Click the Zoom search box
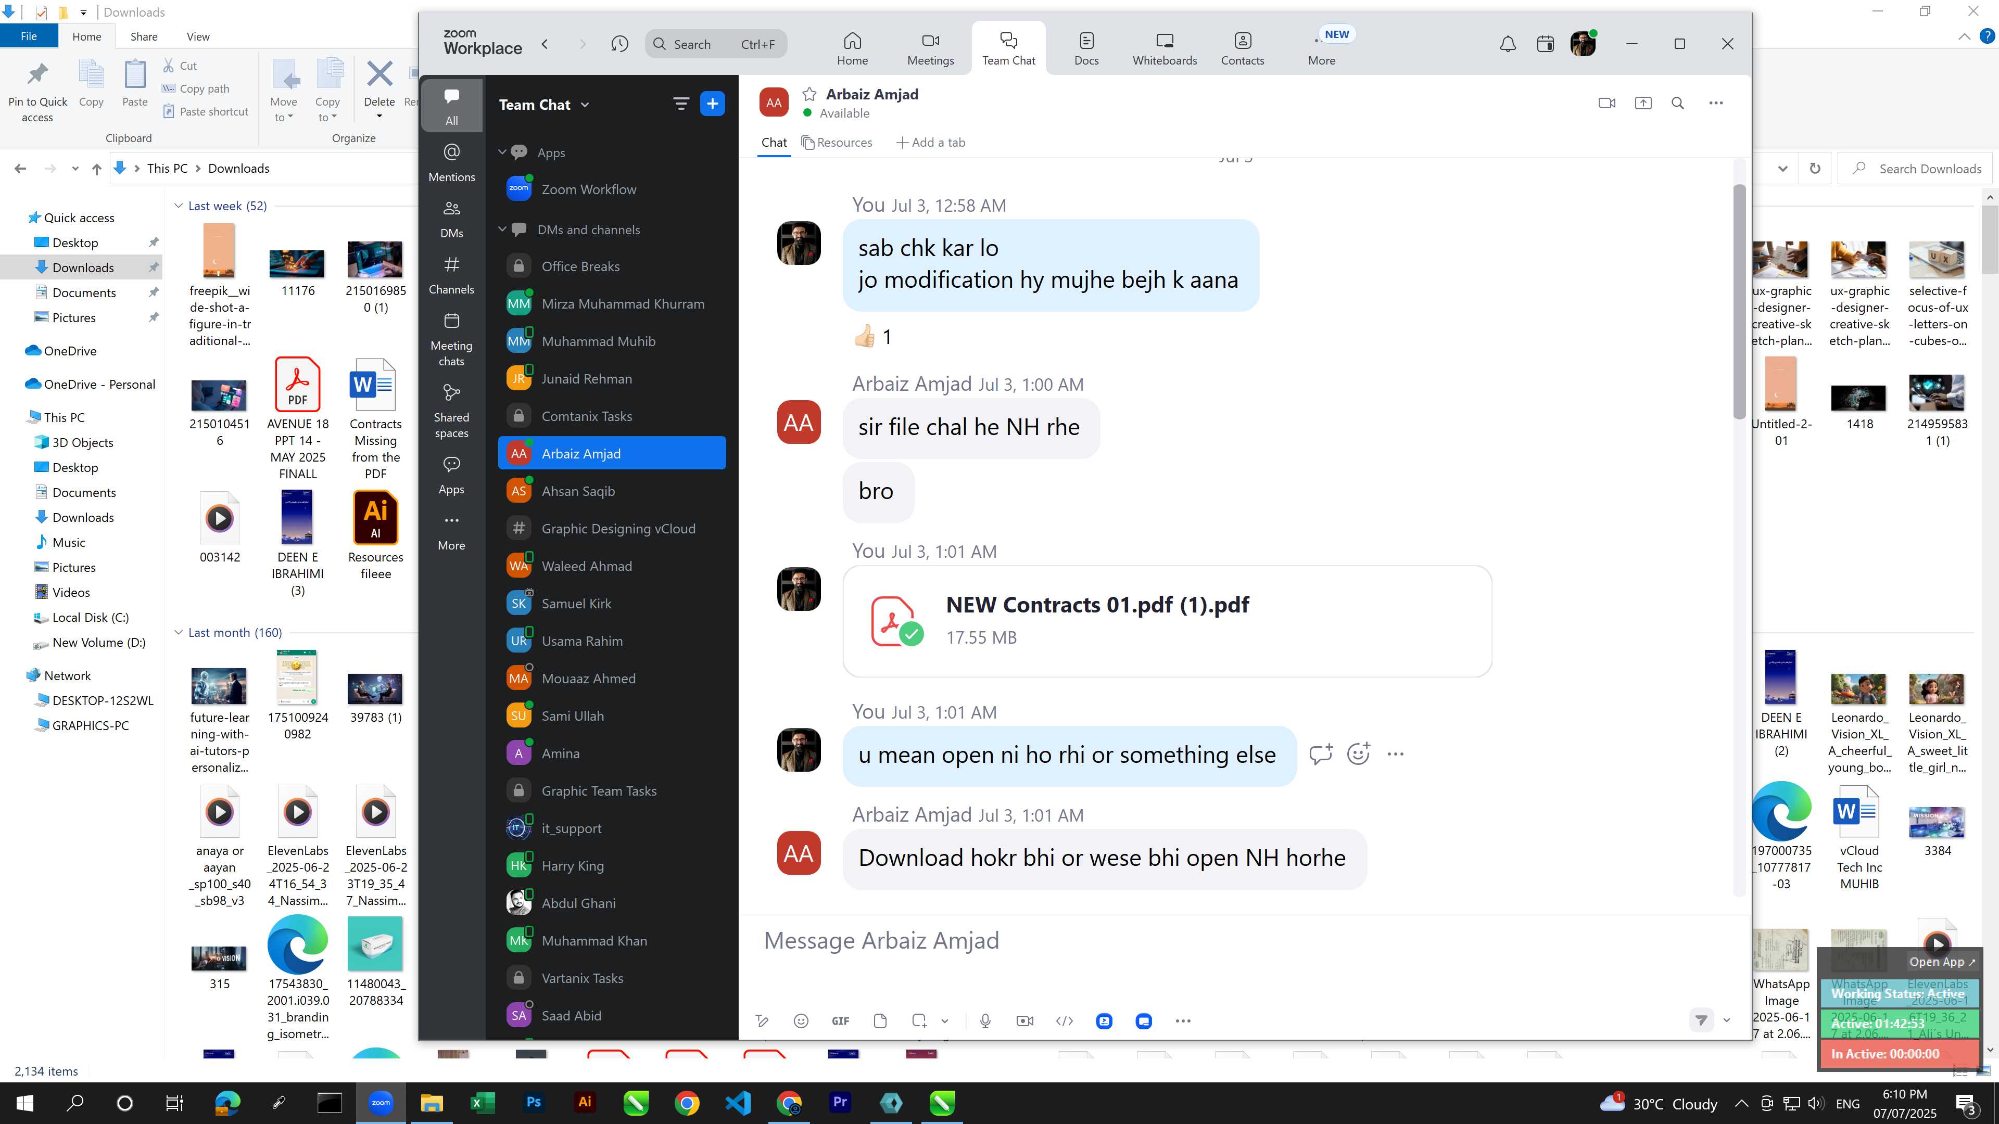The width and height of the screenshot is (1999, 1124). click(x=715, y=44)
